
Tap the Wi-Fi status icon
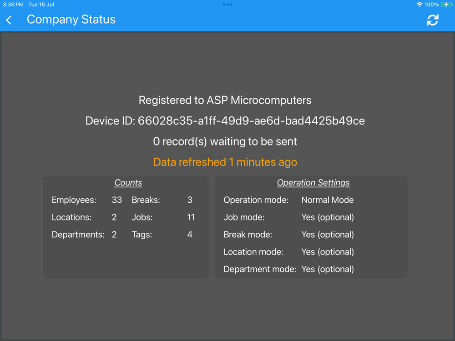pos(419,5)
